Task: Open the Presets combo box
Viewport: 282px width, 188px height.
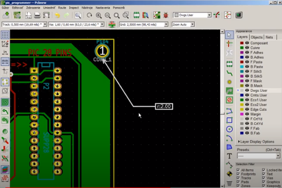Action: 259,156
